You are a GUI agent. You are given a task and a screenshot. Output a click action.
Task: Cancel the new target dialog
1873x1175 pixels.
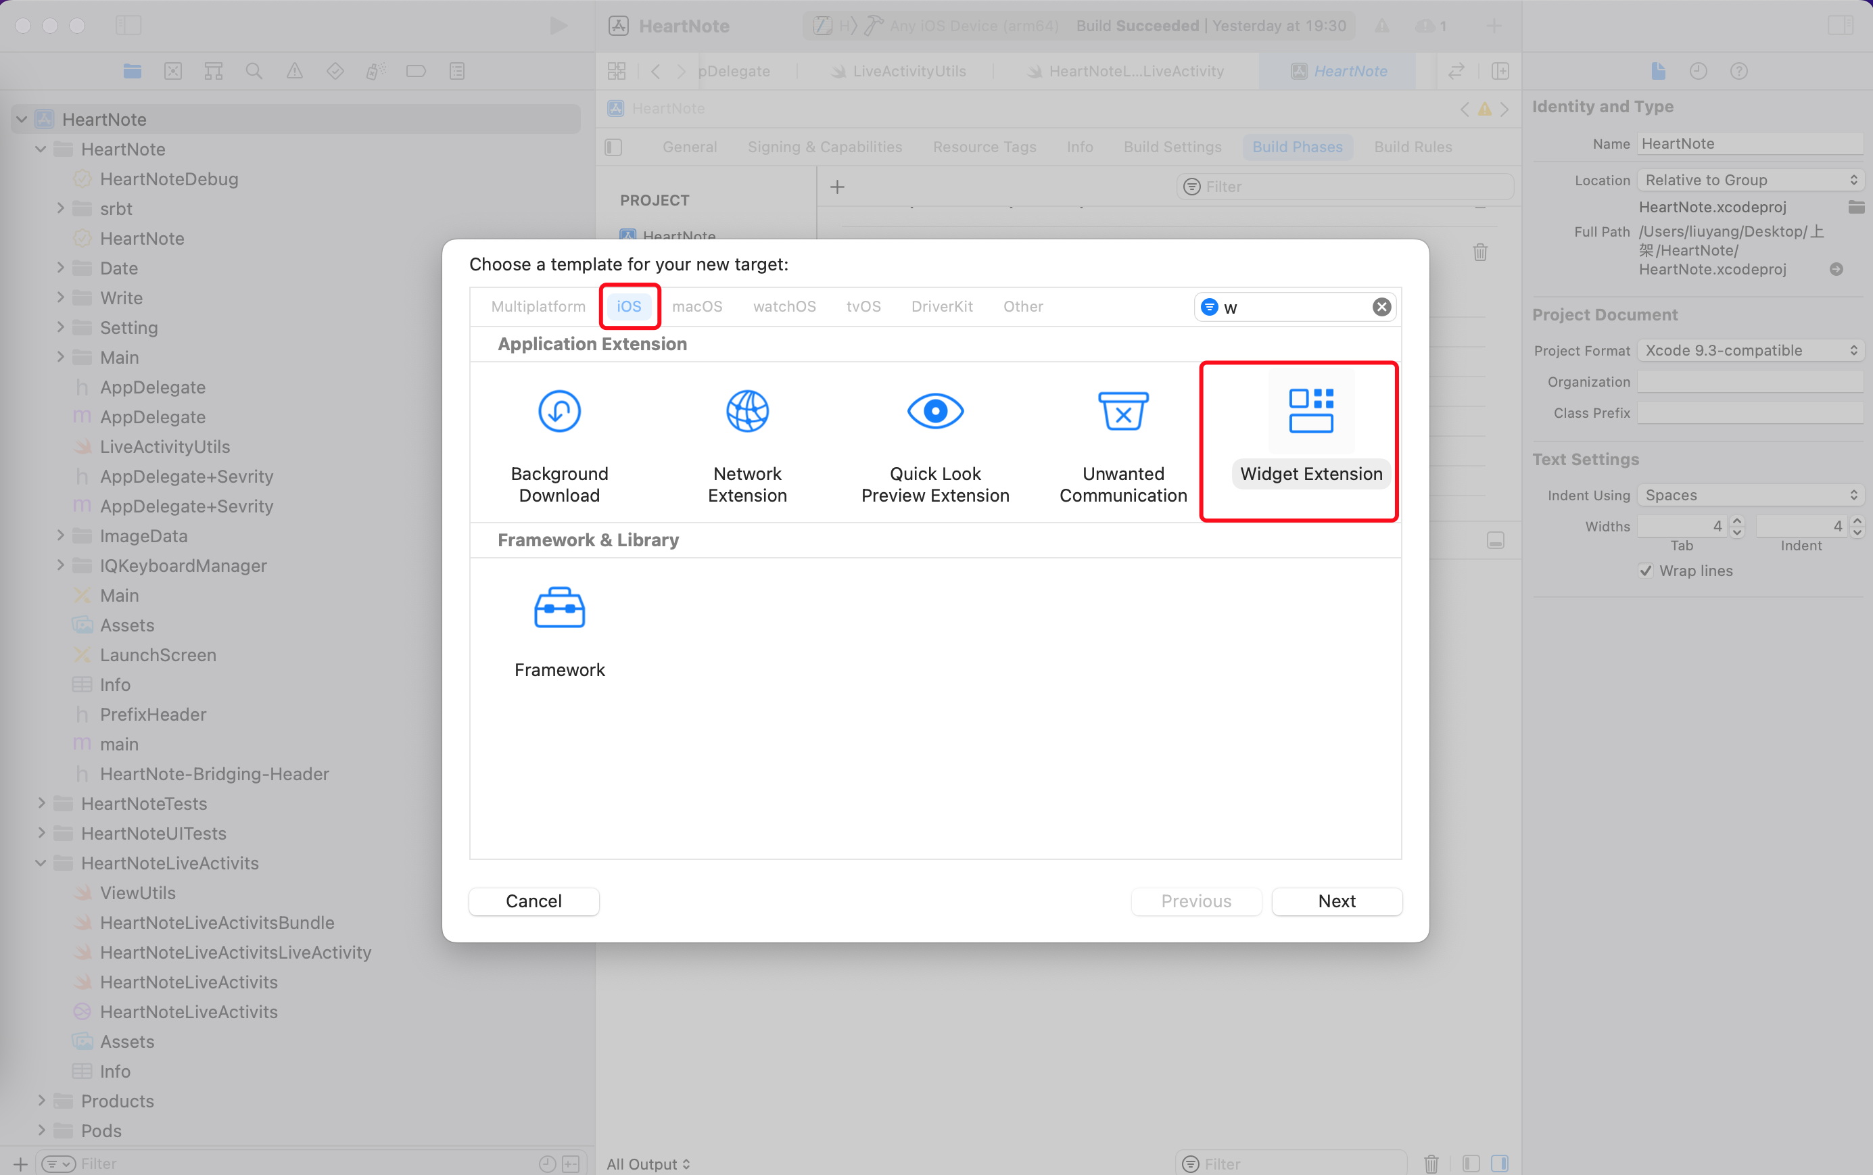click(534, 901)
